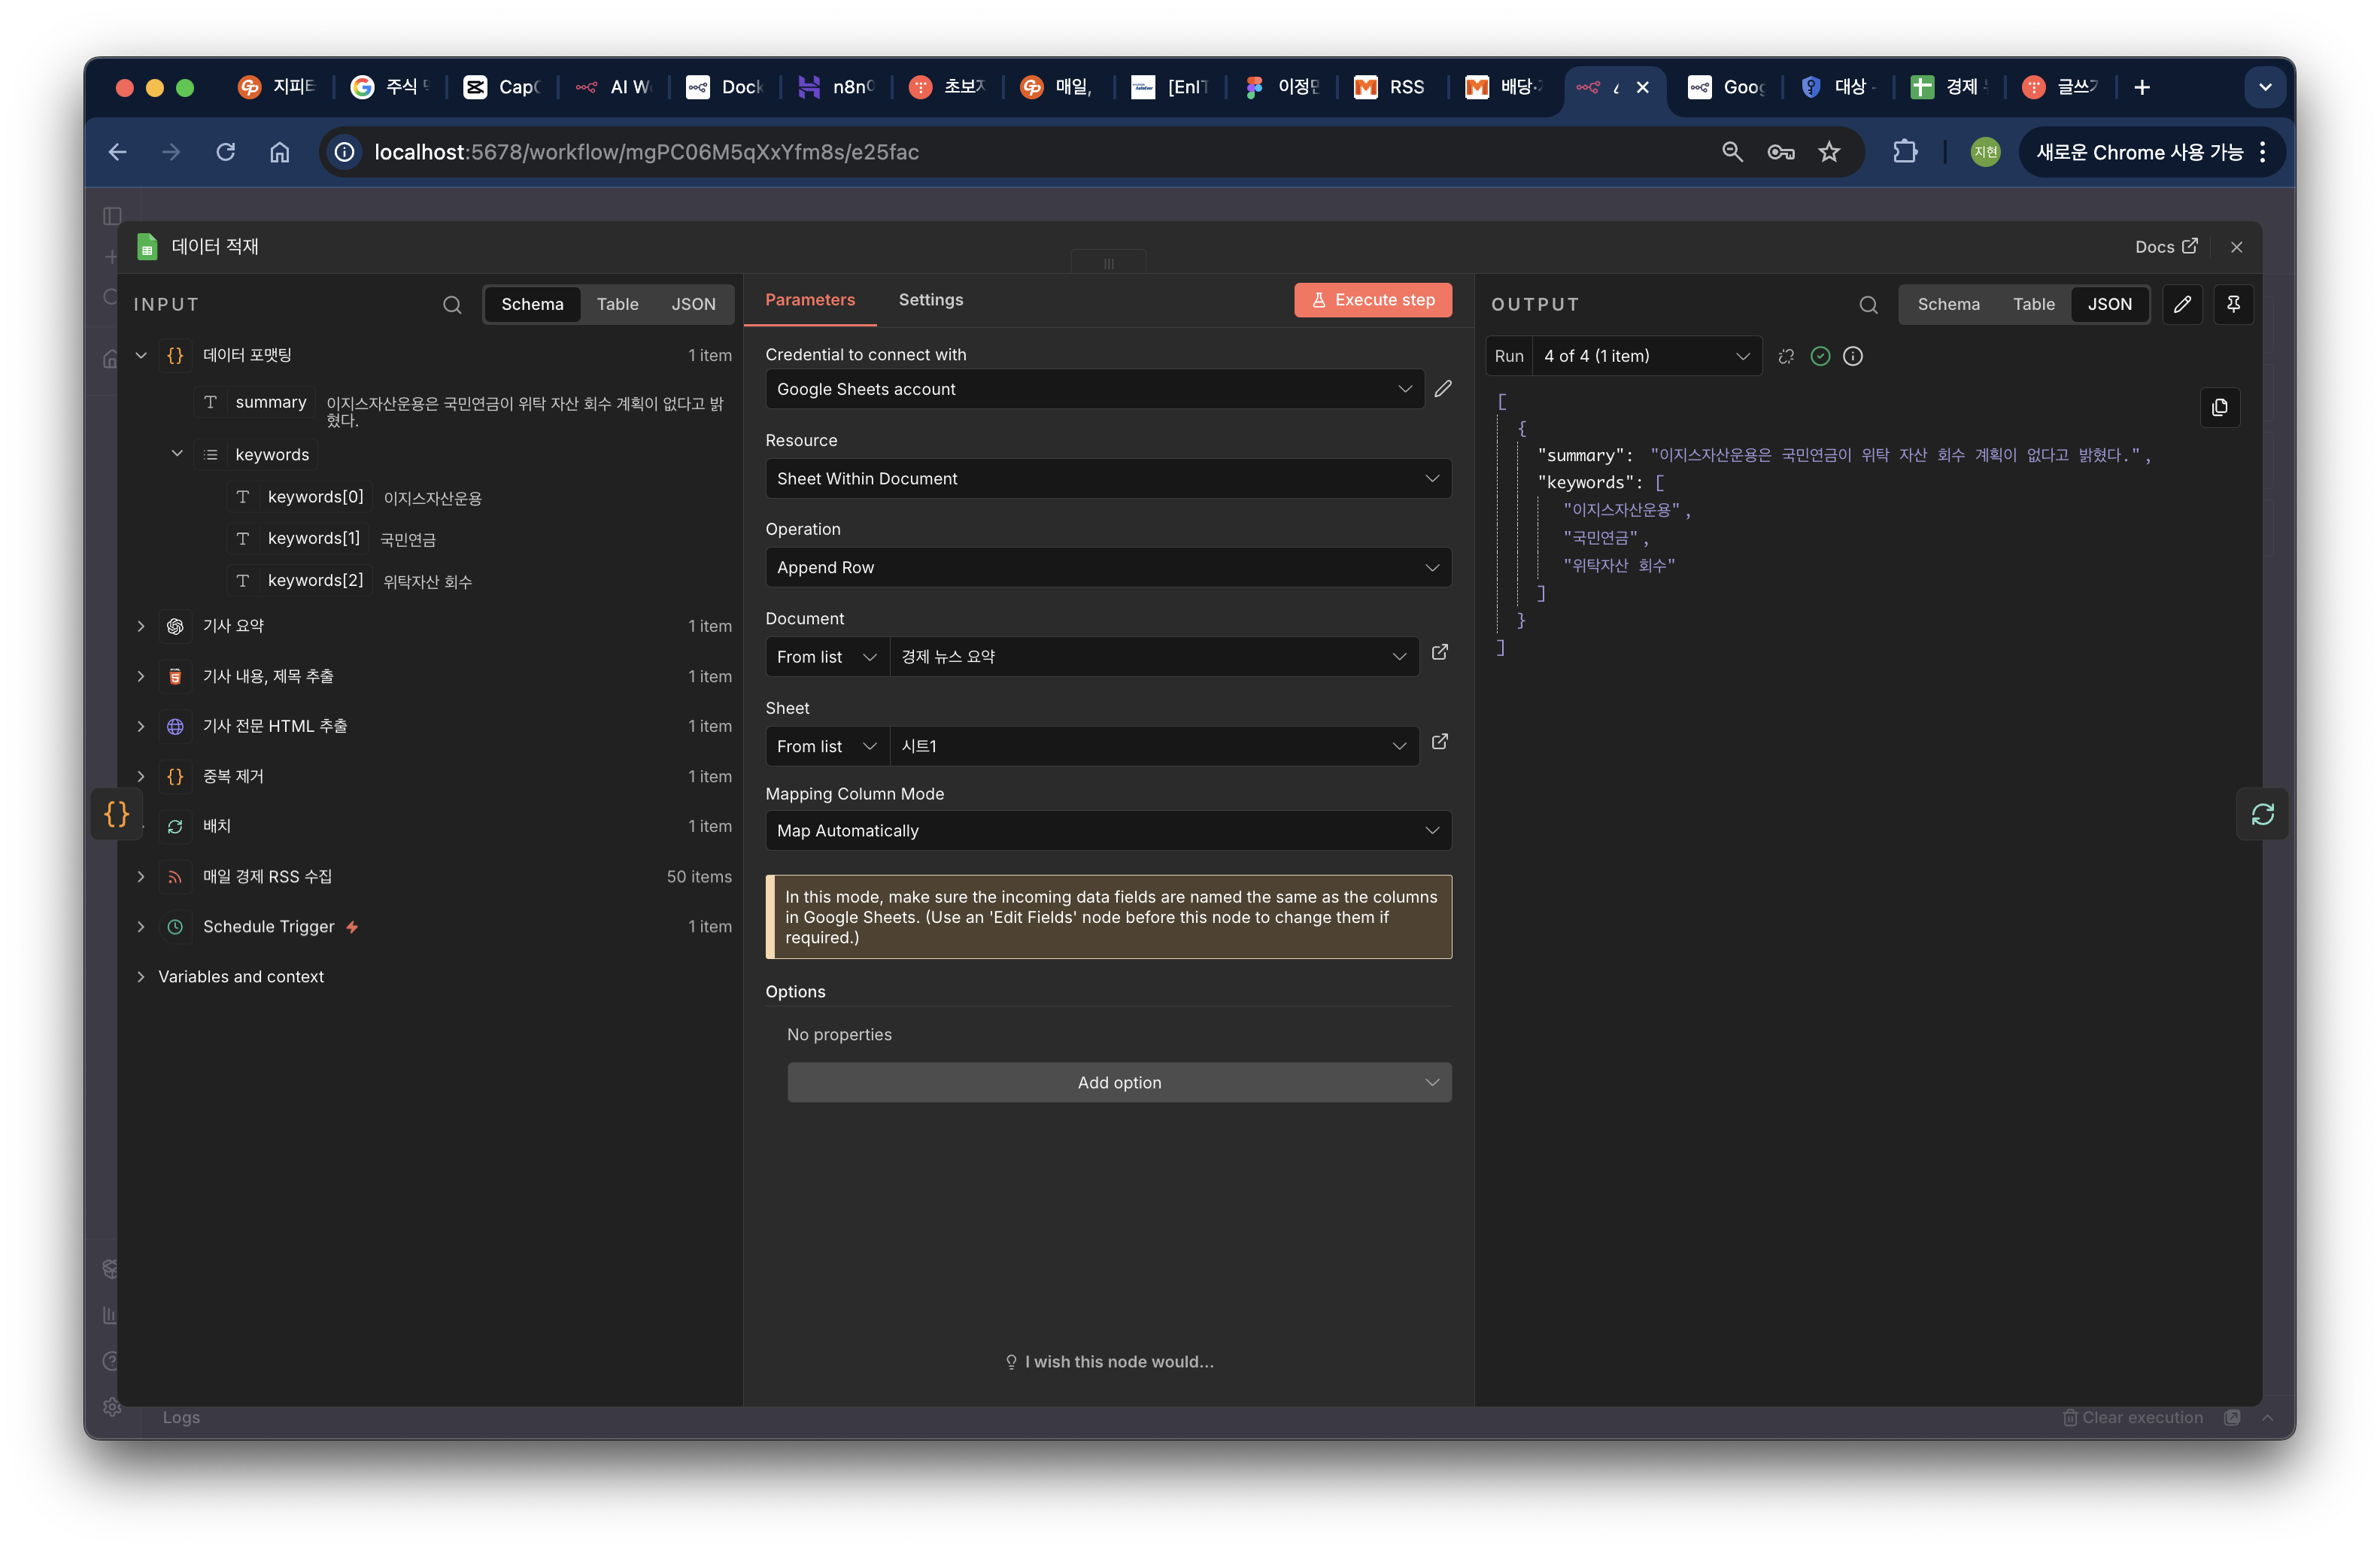Open the Settings tab
The height and width of the screenshot is (1551, 2380).
(930, 300)
